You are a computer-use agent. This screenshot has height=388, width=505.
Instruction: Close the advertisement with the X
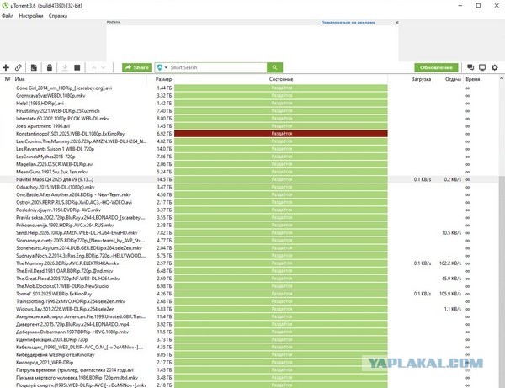[x=396, y=23]
